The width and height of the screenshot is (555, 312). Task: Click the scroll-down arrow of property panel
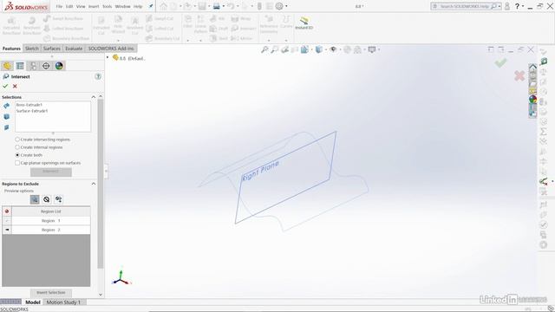coord(101,295)
